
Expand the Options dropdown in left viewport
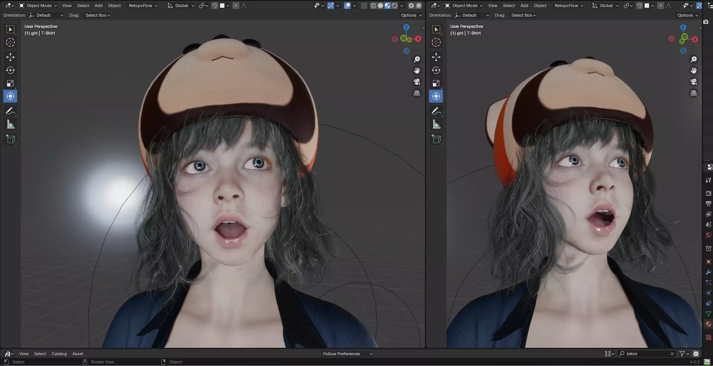[x=411, y=15]
